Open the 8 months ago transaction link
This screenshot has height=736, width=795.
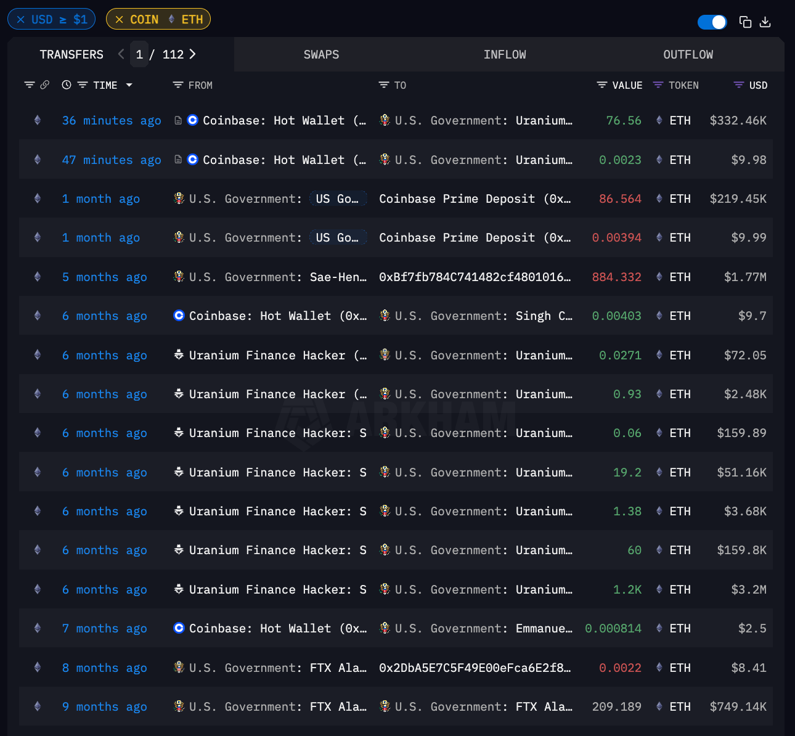105,668
